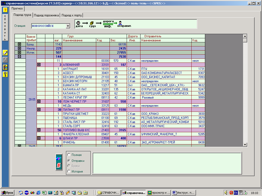The width and height of the screenshot is (262, 196).
Task: Click the red document sheet icon below the hand
Action: [x=59, y=165]
